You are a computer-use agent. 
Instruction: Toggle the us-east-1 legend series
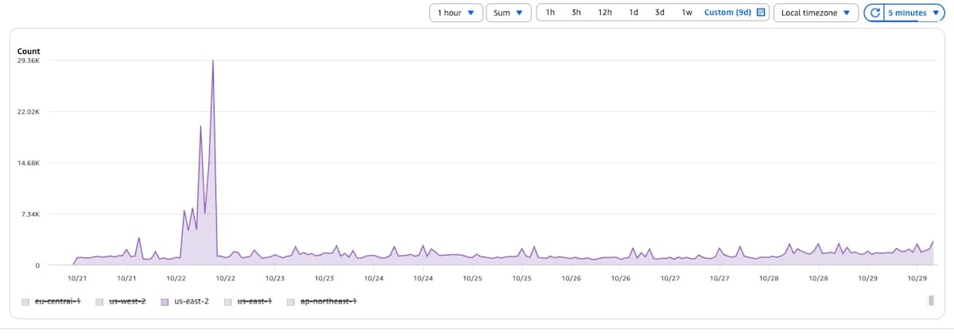(250, 301)
